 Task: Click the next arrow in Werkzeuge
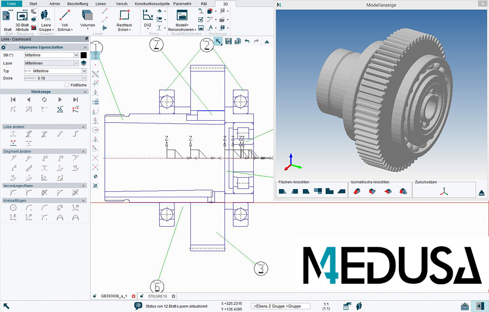coord(60,99)
